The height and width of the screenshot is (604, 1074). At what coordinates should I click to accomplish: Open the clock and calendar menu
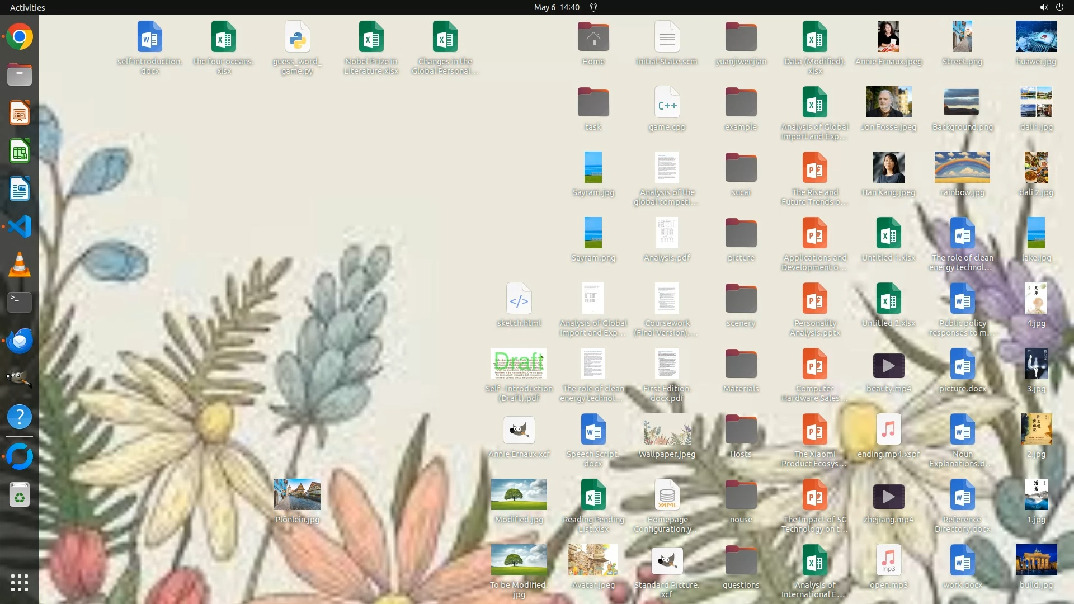(x=557, y=7)
